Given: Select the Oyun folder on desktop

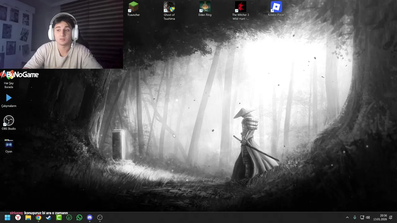Looking at the screenshot, I should (9, 146).
